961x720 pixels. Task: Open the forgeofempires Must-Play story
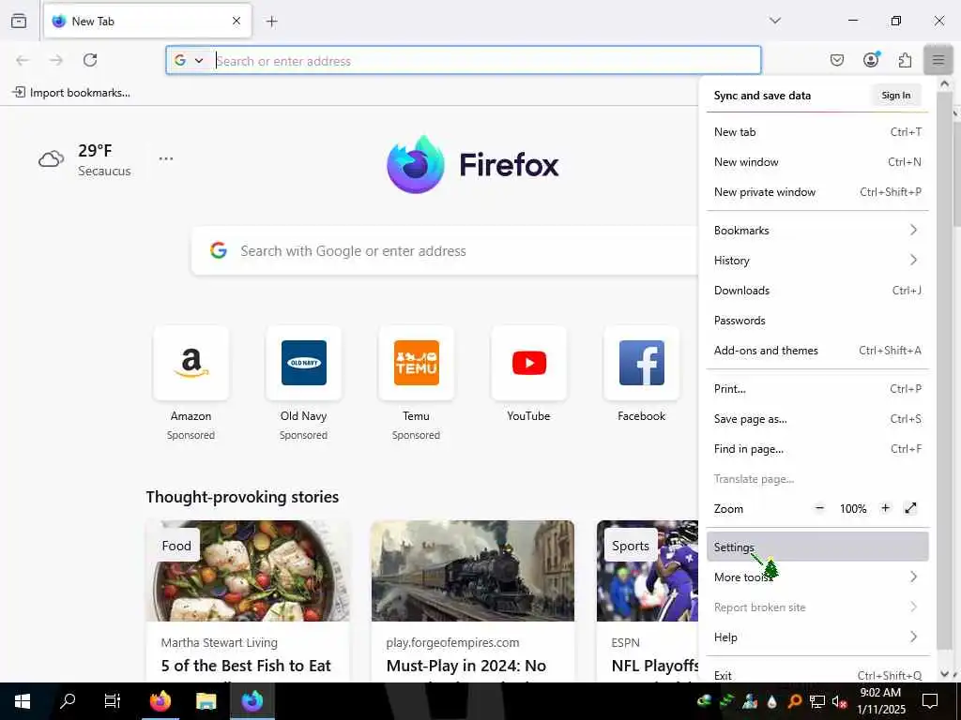point(473,601)
